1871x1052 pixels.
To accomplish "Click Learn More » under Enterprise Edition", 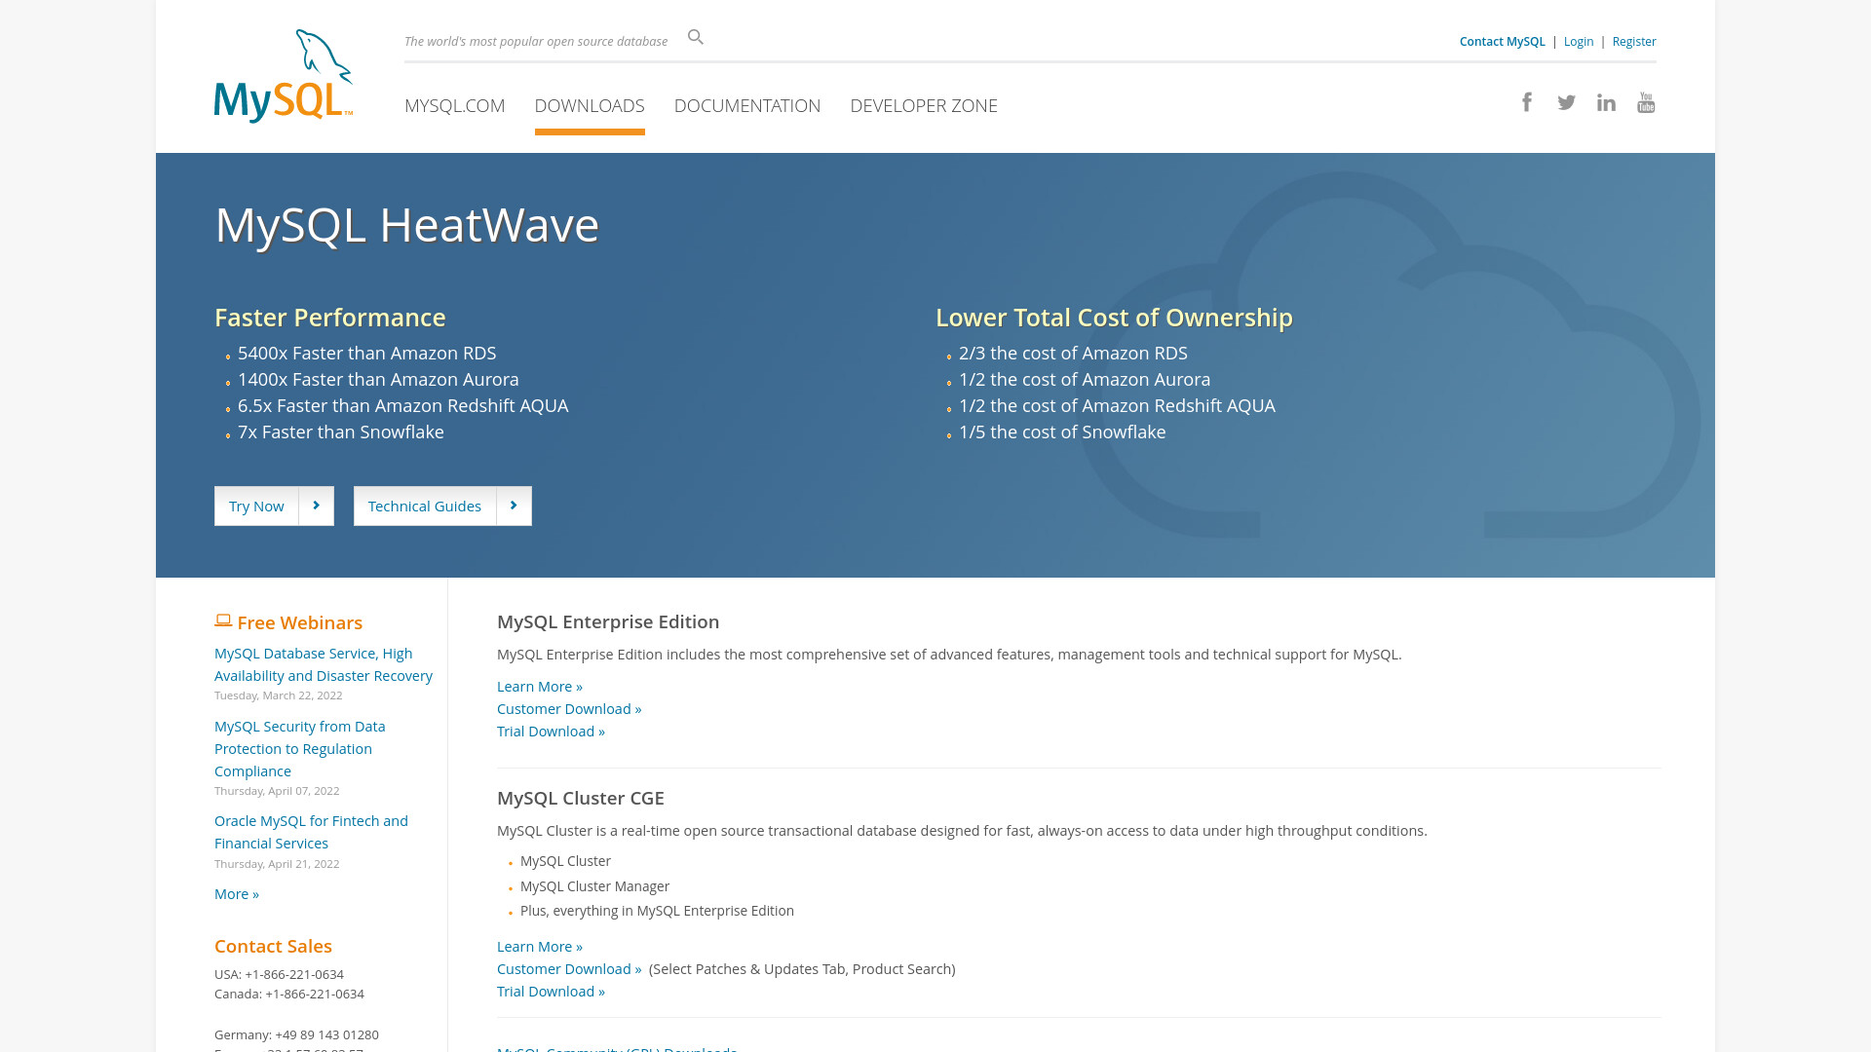I will click(540, 686).
